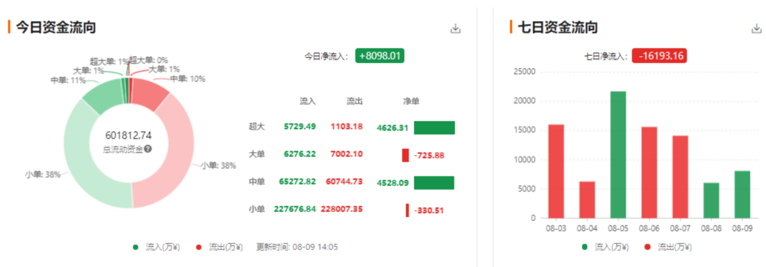
Task: Click the help icon beside 总流动资金
Action: point(148,149)
